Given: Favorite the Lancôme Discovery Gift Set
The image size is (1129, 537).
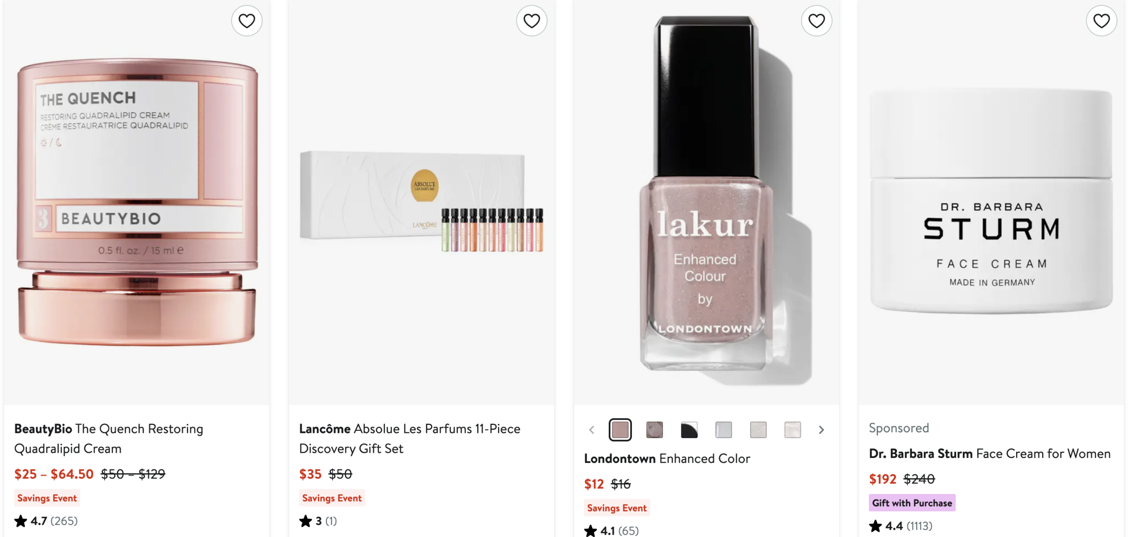Looking at the screenshot, I should click(x=531, y=21).
